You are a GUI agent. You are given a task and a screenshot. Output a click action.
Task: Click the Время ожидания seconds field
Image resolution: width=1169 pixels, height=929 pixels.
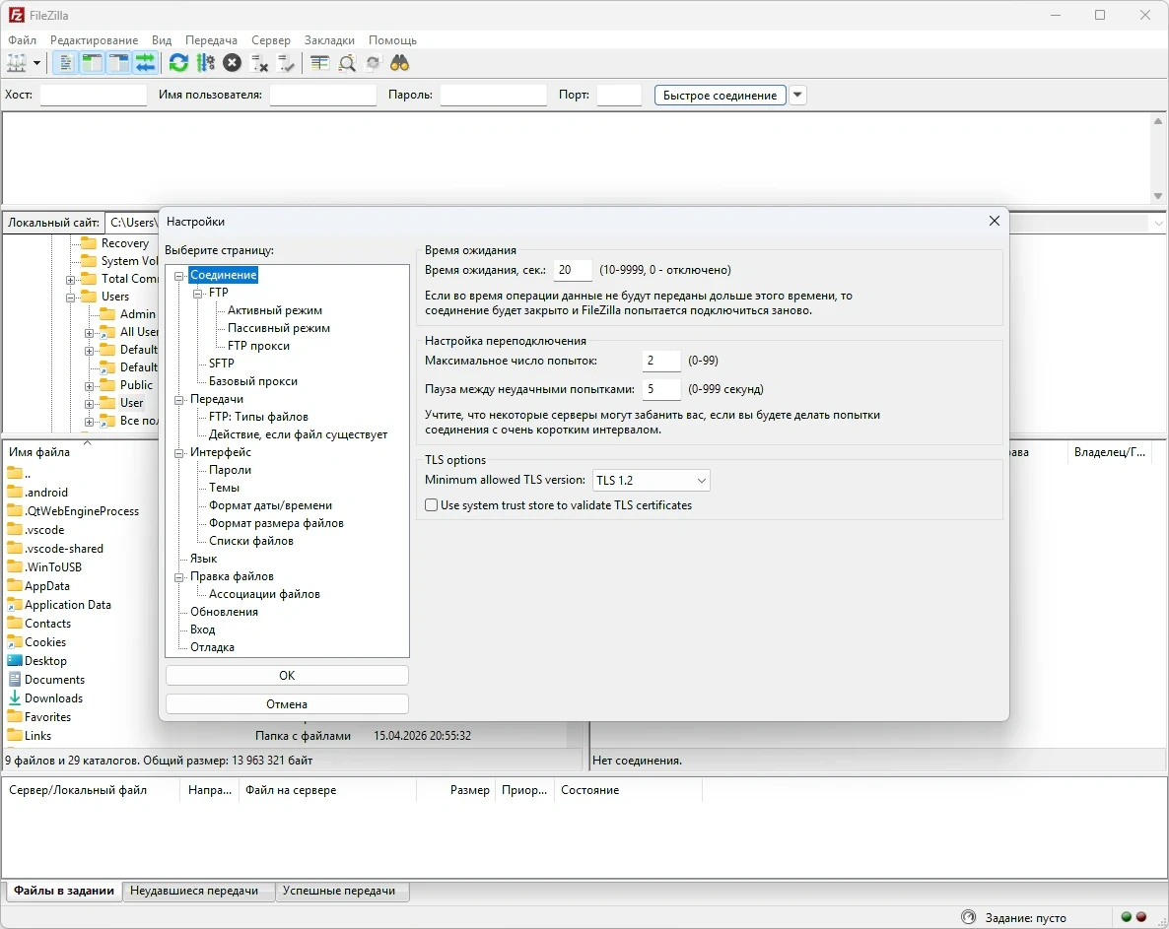pyautogui.click(x=573, y=271)
